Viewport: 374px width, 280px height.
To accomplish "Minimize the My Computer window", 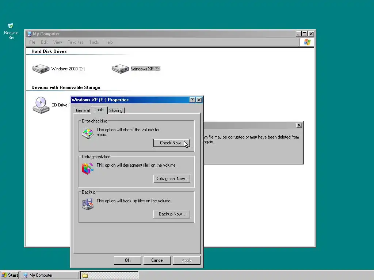I will (x=298, y=34).
